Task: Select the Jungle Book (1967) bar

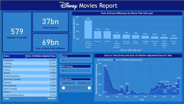Action: coord(155,38)
